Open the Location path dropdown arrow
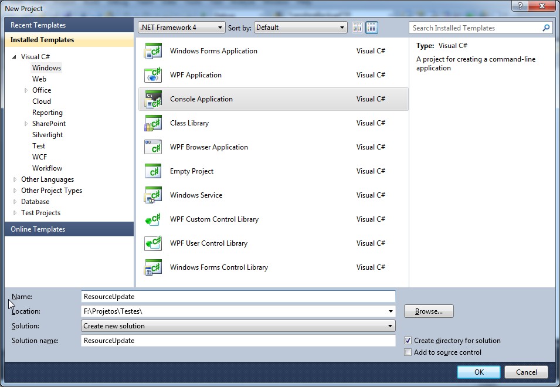Viewport: 560px width, 387px height. pos(391,311)
